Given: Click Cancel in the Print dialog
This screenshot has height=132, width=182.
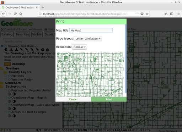Looking at the screenshot, I should 73,99.
